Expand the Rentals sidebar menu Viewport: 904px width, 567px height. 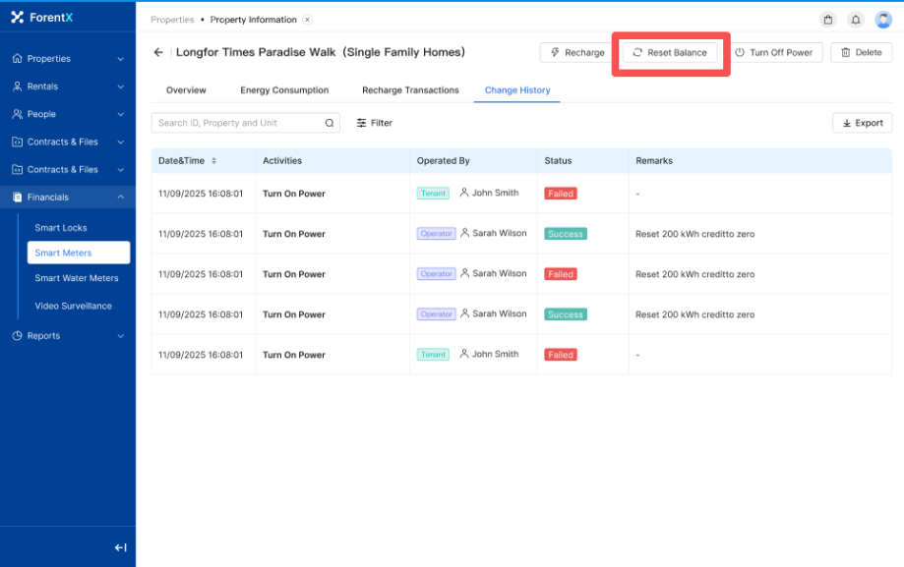pyautogui.click(x=67, y=86)
